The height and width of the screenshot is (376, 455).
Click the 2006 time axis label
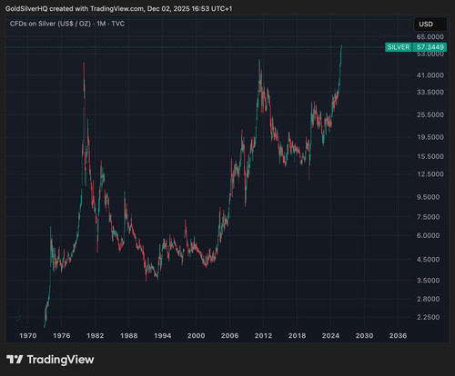point(229,335)
